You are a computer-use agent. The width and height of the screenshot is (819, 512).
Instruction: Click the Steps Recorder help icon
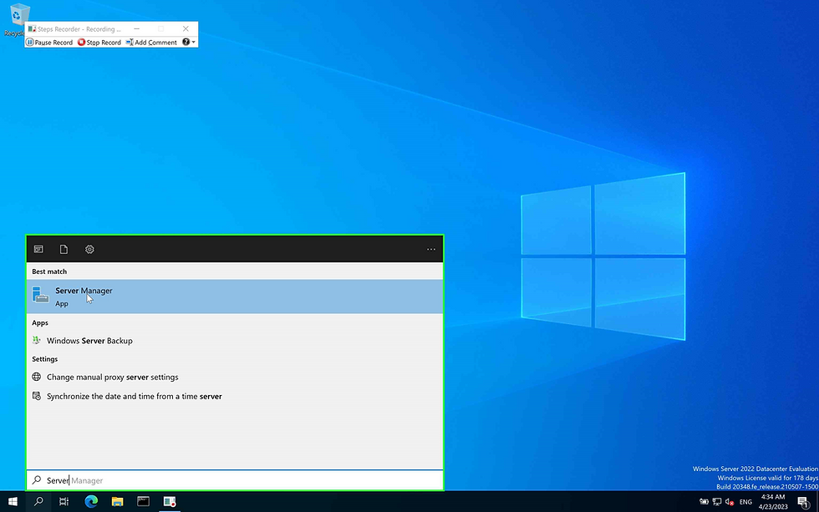click(186, 43)
